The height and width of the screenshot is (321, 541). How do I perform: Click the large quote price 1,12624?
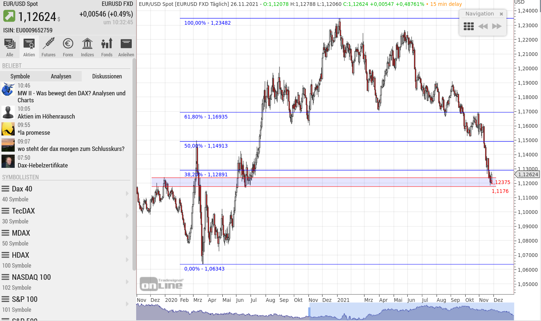(37, 17)
